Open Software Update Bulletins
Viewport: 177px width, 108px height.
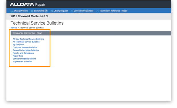click(x=24, y=59)
